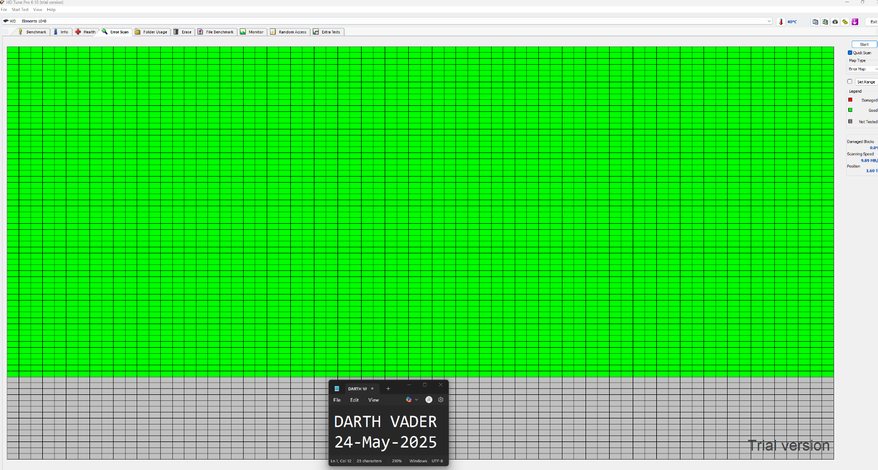Viewport: 878px width, 470px height.
Task: Click the Notepad app icon
Action: tap(337, 388)
